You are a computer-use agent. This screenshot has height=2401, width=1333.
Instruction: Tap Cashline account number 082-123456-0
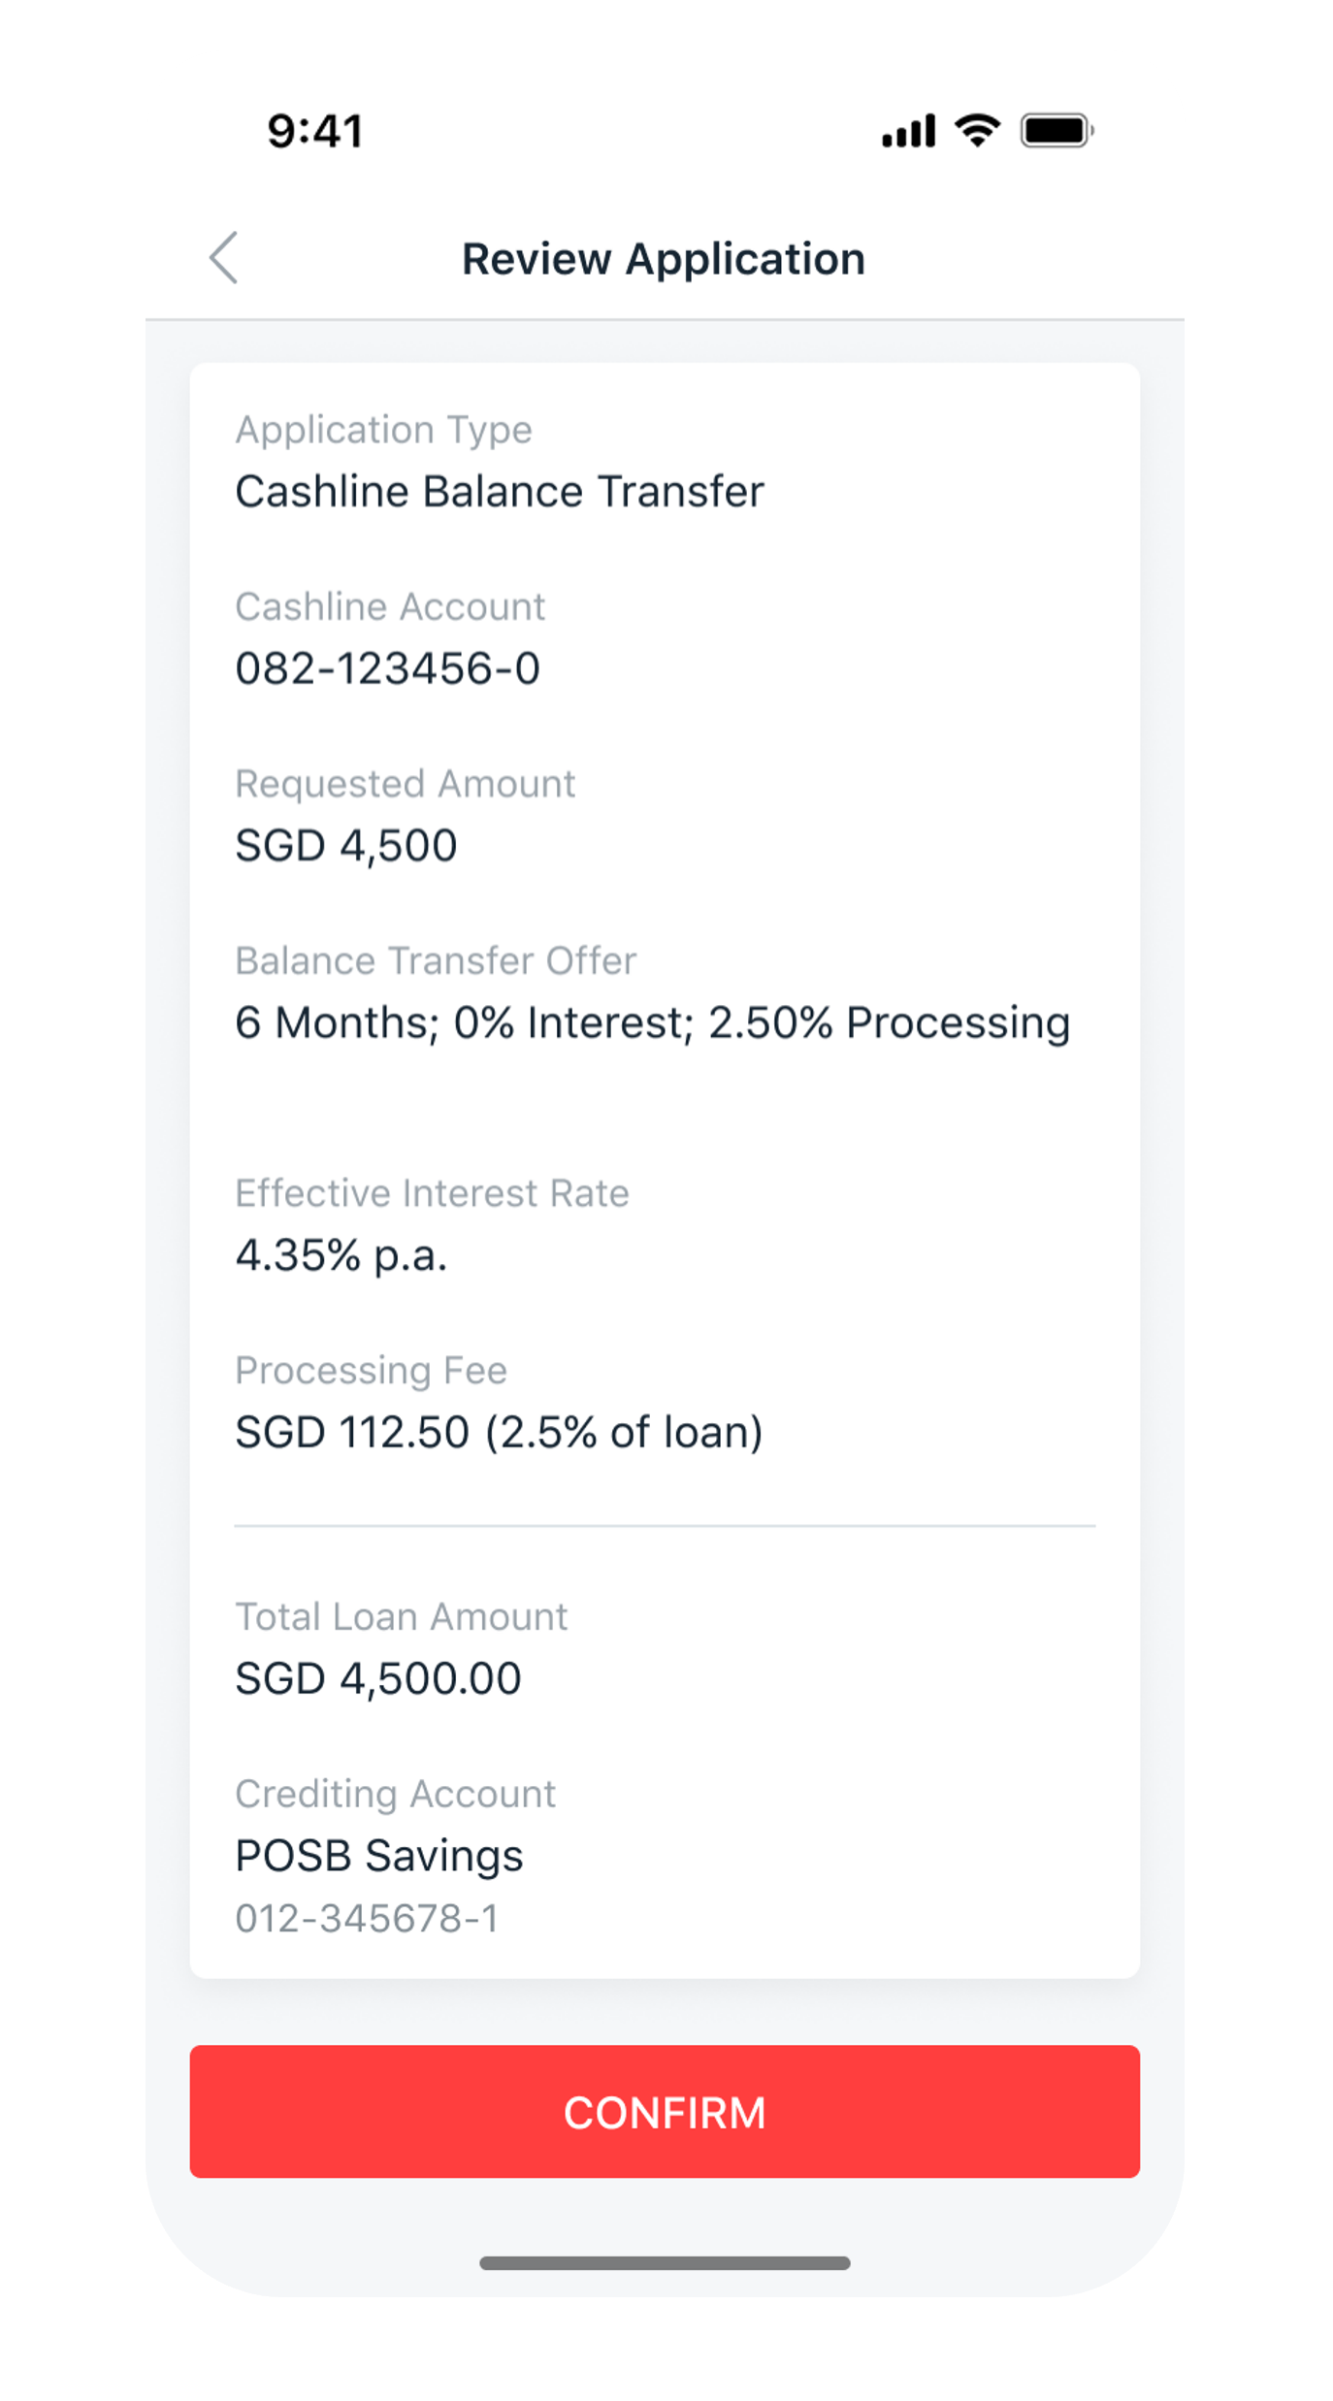388,668
